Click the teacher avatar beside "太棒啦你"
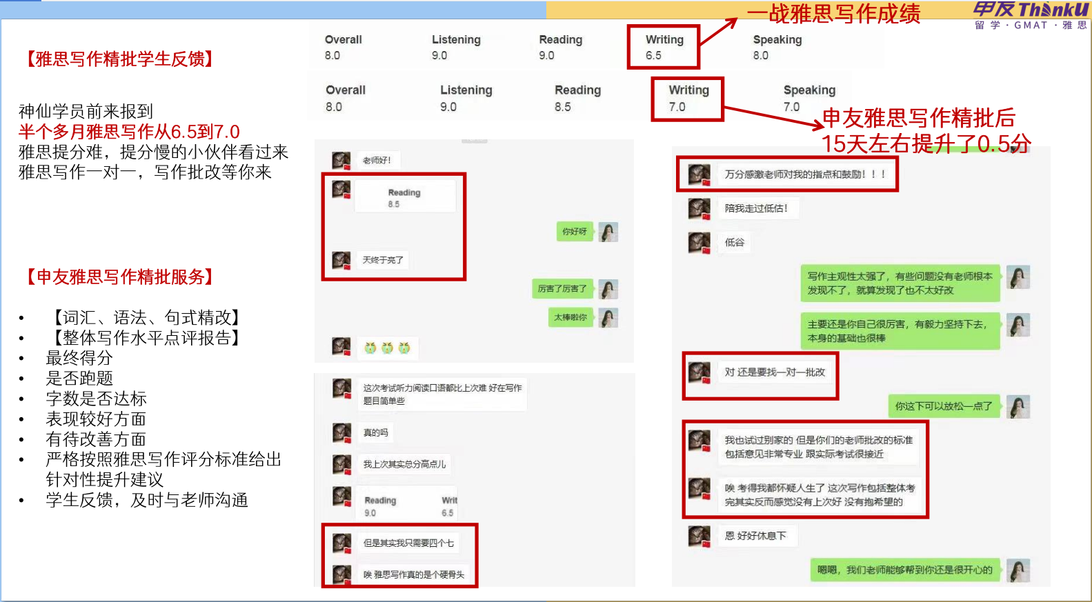 [x=608, y=318]
